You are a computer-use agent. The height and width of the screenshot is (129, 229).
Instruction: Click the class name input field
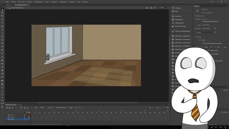coord(207,33)
